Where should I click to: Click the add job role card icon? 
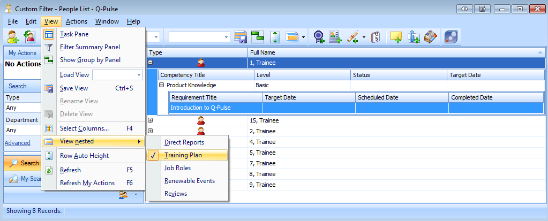tap(335, 37)
